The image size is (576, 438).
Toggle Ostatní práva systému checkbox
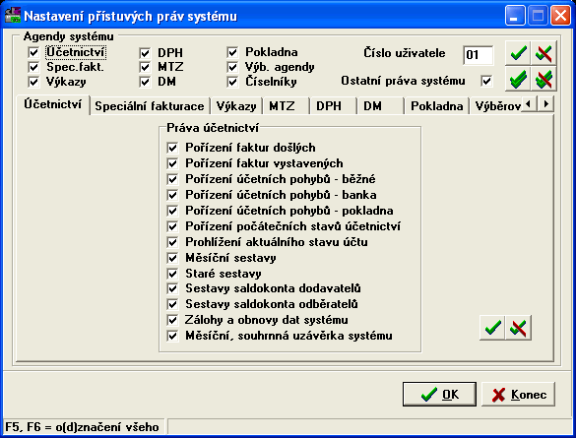pyautogui.click(x=486, y=81)
